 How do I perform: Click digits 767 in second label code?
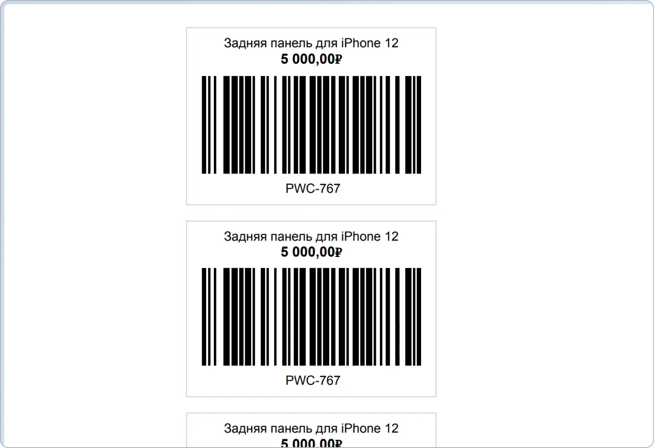(x=330, y=381)
